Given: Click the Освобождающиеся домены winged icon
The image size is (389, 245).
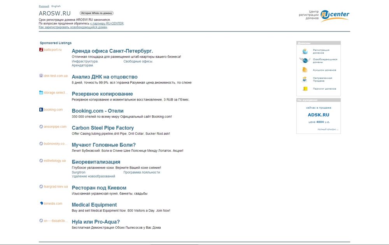Looking at the screenshot, I should click(305, 61).
